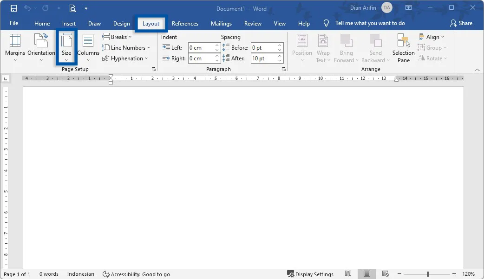Switch to the References tab
The width and height of the screenshot is (484, 279).
coord(185,23)
